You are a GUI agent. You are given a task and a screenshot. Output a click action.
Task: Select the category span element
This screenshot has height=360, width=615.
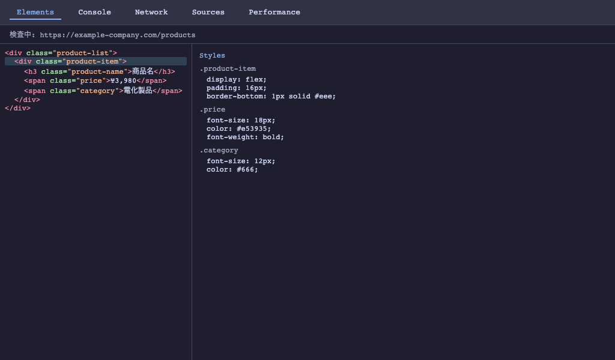[103, 91]
